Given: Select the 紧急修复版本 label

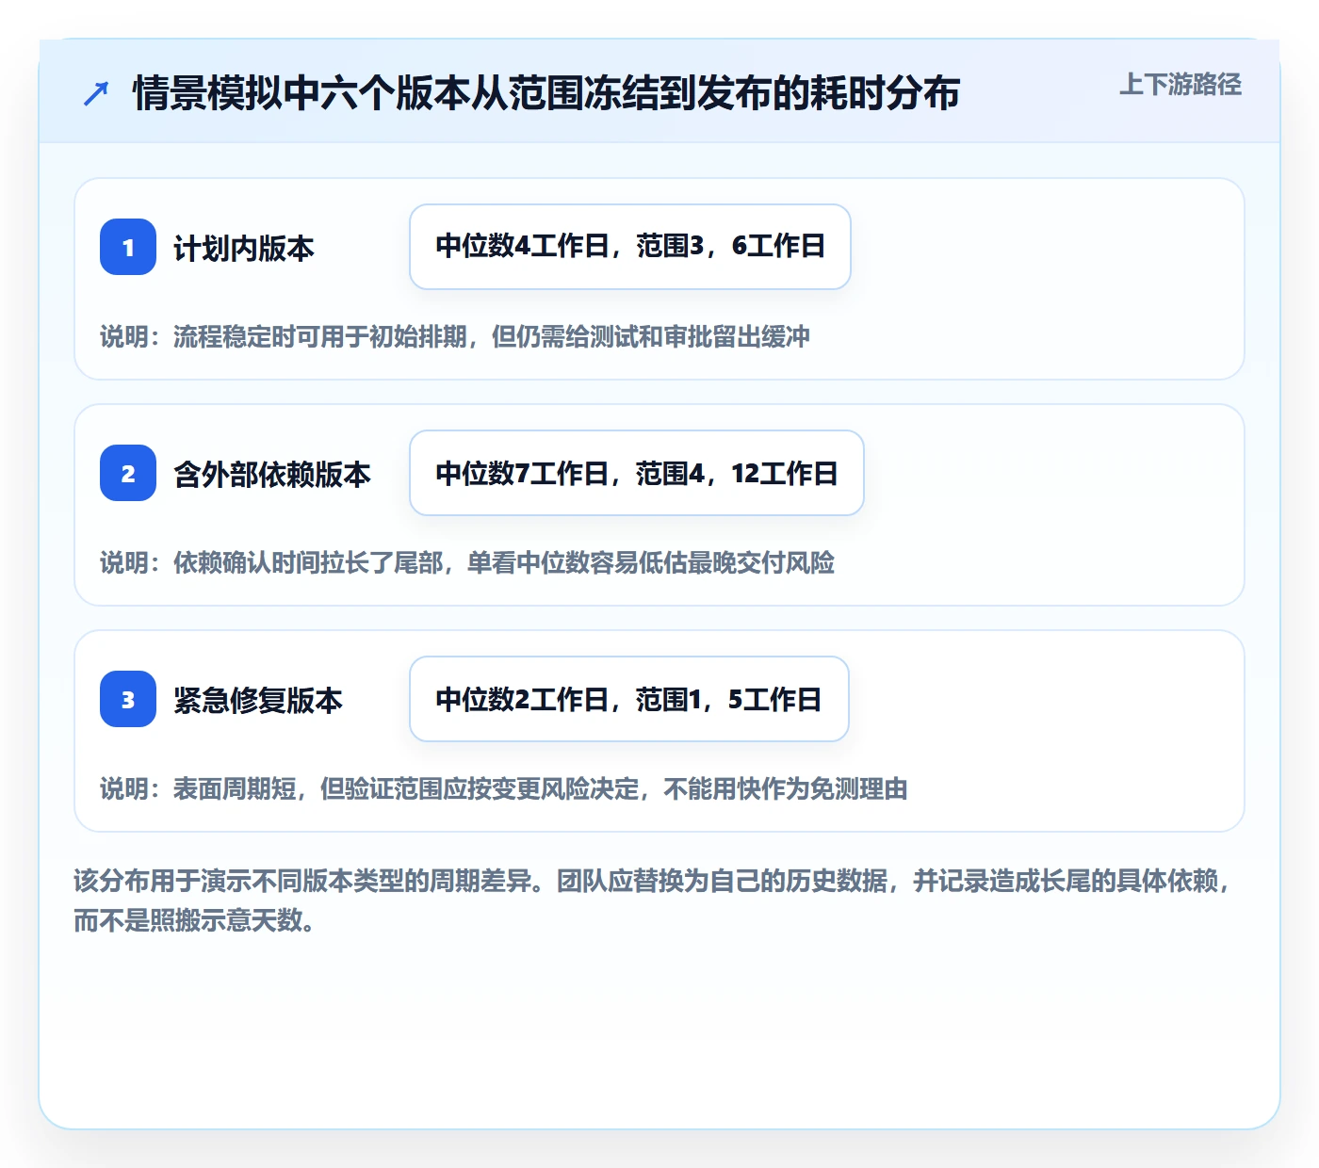Looking at the screenshot, I should coord(258,700).
